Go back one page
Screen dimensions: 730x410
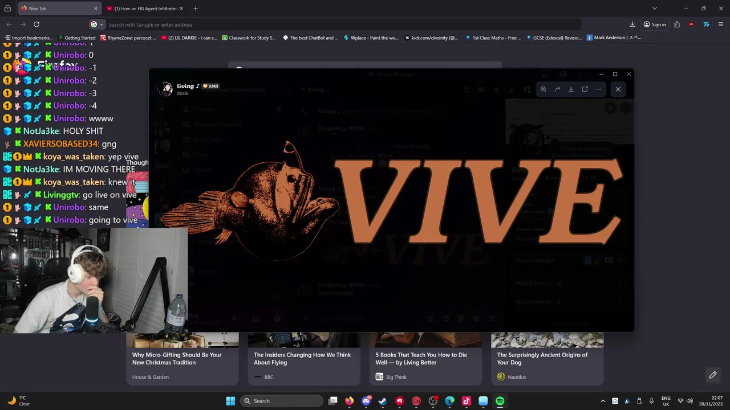[x=9, y=24]
